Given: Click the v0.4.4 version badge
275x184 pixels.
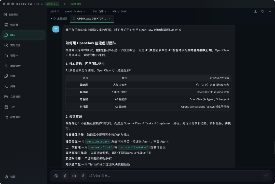Looking at the screenshot, I should click(52, 4).
